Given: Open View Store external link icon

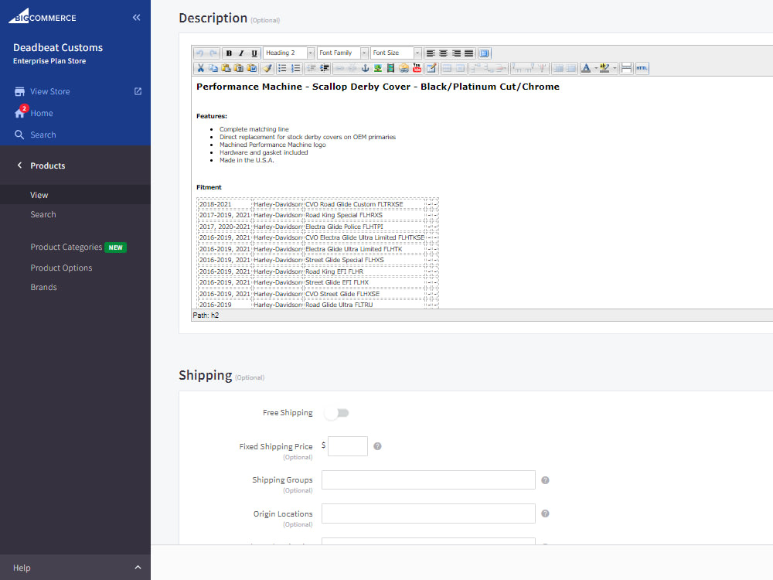Looking at the screenshot, I should tap(138, 91).
